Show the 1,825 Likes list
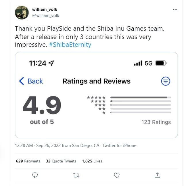 92,161
